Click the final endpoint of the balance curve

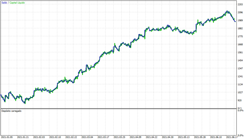(235, 22)
